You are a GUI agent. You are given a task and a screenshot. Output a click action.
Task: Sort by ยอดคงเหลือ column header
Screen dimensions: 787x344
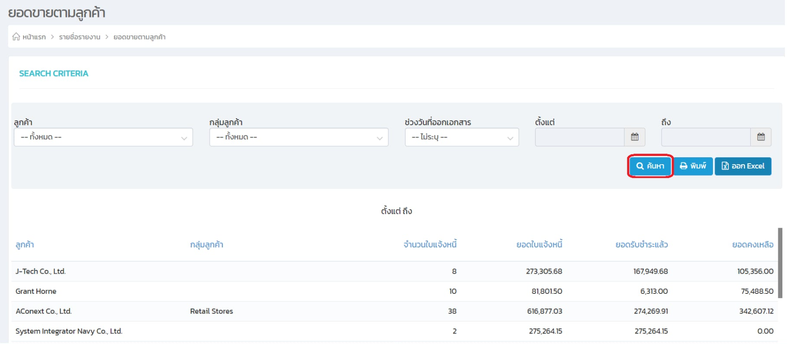coord(753,245)
